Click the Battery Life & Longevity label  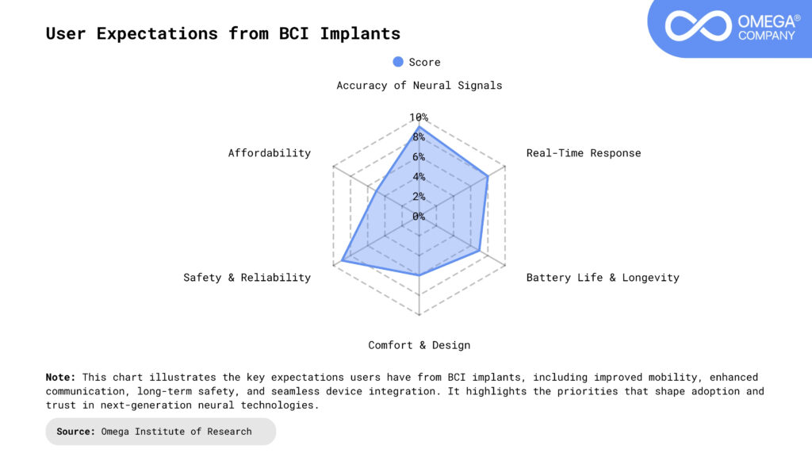(603, 277)
